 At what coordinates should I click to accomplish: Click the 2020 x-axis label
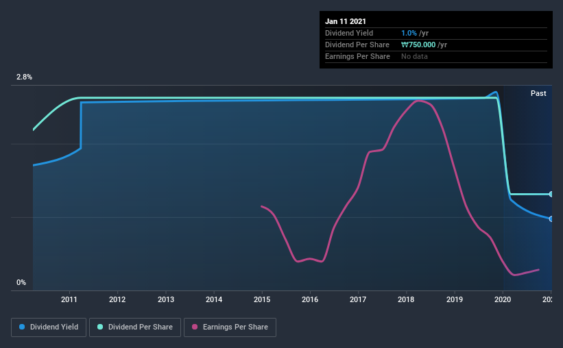(x=503, y=299)
